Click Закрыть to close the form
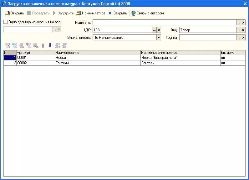Image resolution: width=249 pixels, height=180 pixels. (118, 13)
